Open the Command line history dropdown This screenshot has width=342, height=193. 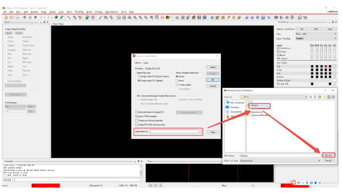(141, 180)
